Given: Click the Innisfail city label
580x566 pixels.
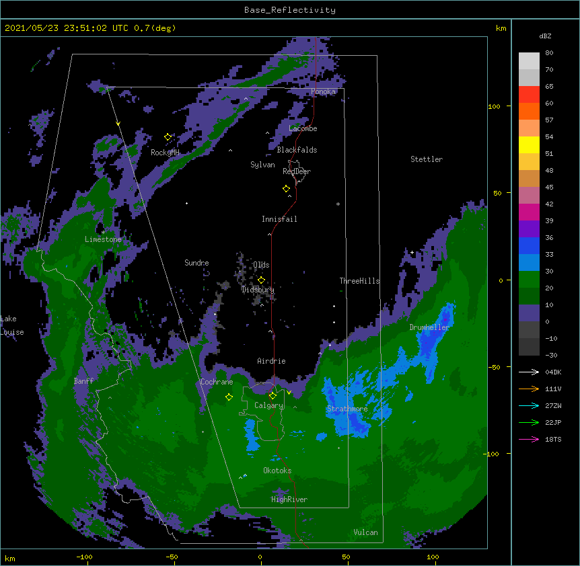Looking at the screenshot, I should click(x=279, y=219).
